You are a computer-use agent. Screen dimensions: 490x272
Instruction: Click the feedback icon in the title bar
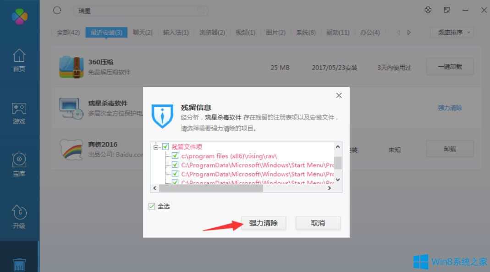point(446,10)
